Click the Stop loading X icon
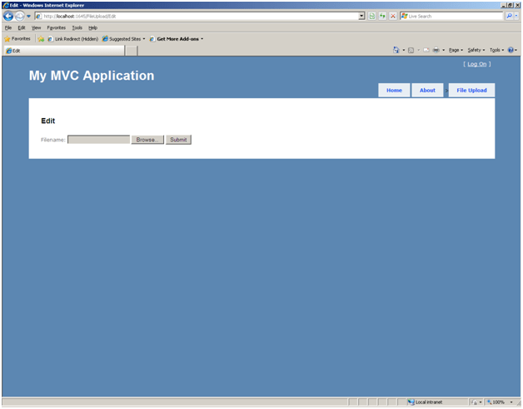523x409 pixels. [393, 16]
